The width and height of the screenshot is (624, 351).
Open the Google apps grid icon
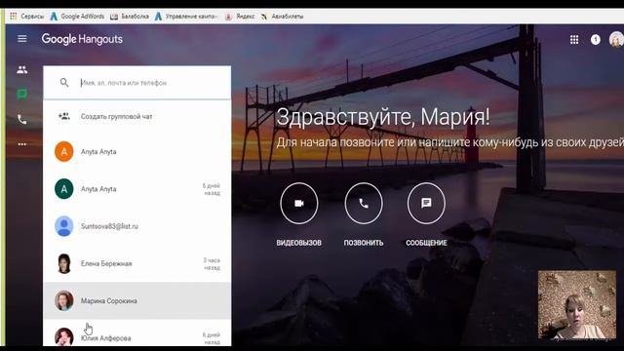pos(574,39)
